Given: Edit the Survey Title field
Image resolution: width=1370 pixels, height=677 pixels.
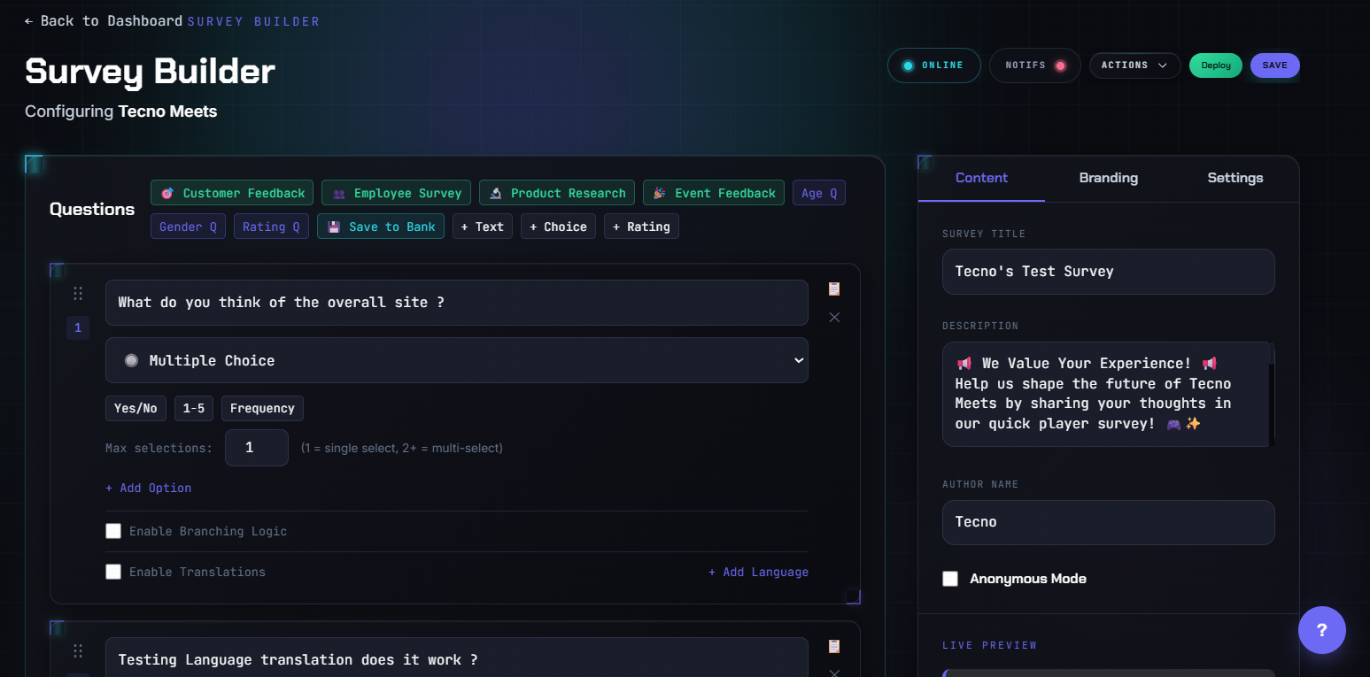Looking at the screenshot, I should pyautogui.click(x=1109, y=272).
